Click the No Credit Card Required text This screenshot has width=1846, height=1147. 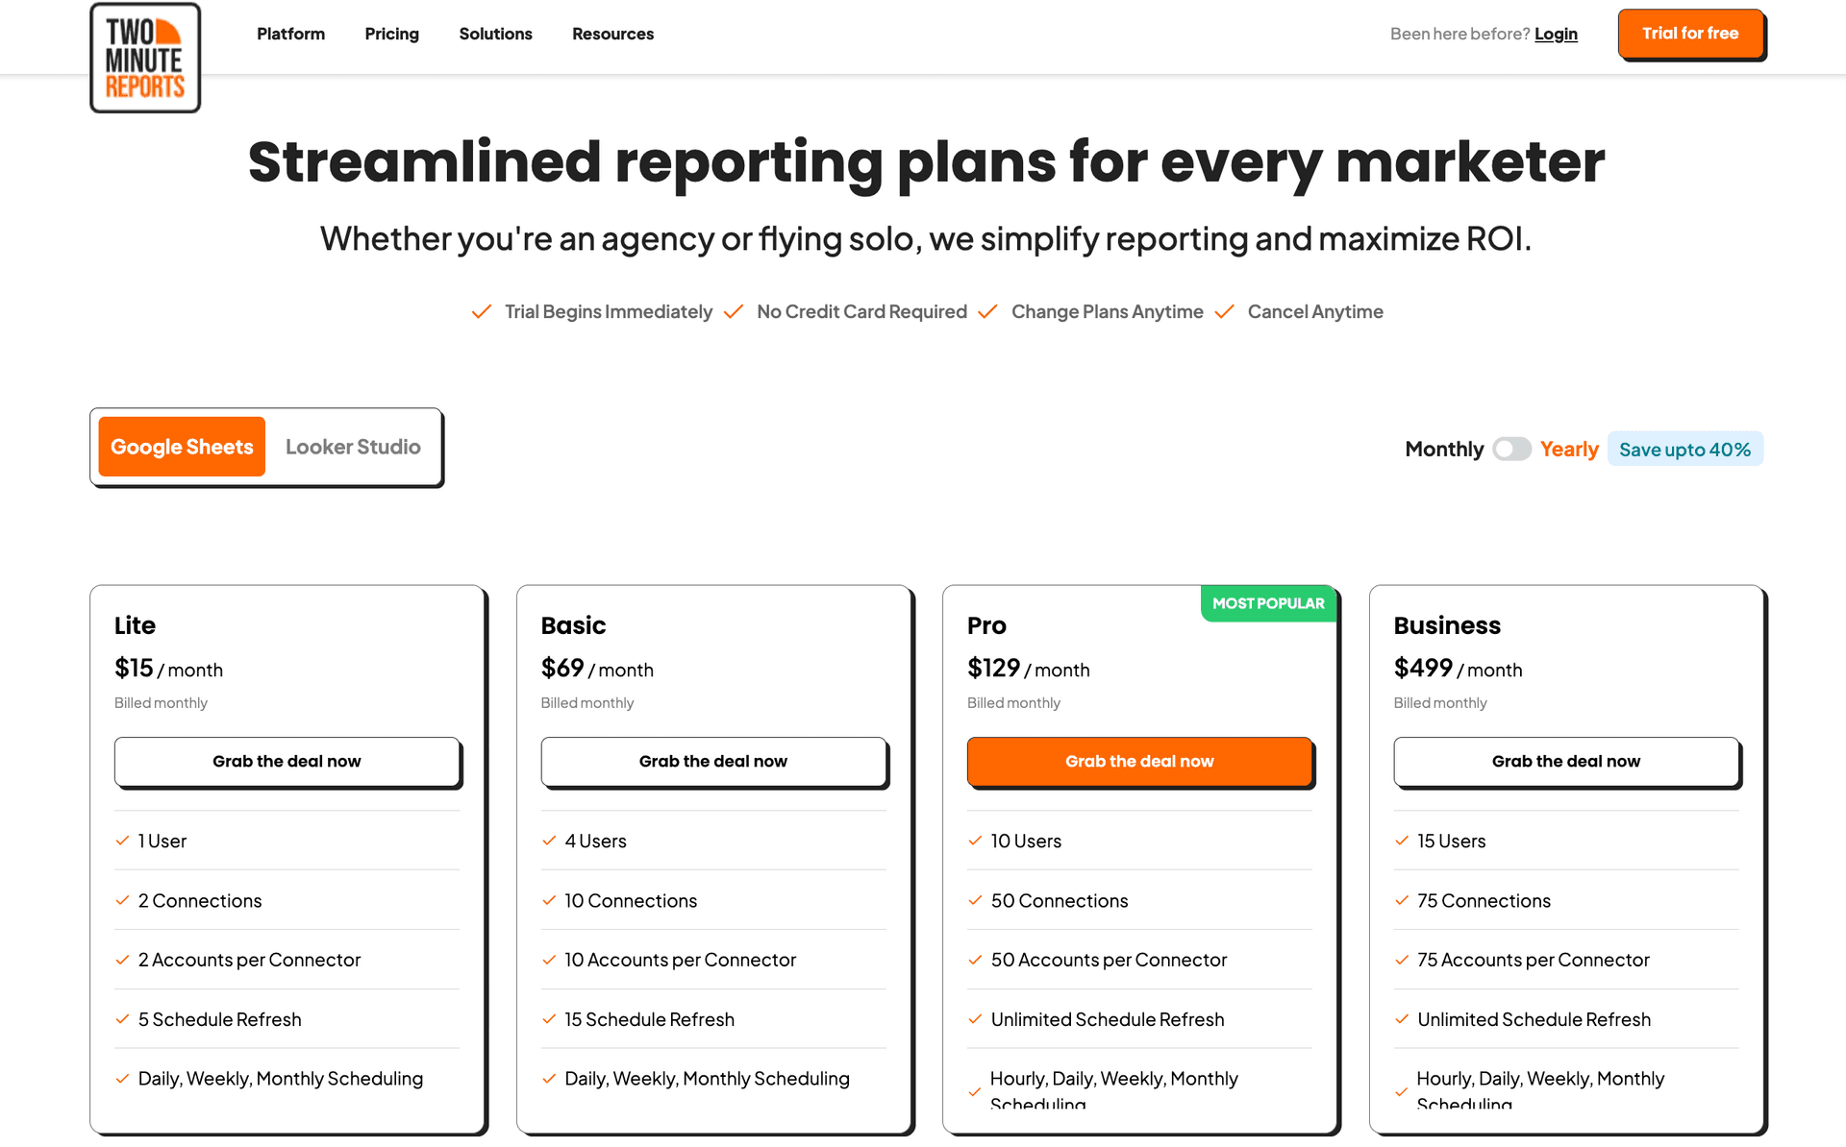click(861, 312)
